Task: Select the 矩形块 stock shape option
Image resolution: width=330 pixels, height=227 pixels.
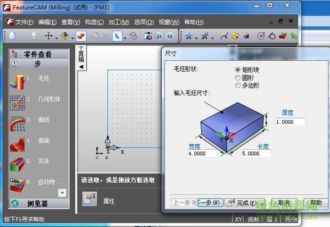Action: 238,70
